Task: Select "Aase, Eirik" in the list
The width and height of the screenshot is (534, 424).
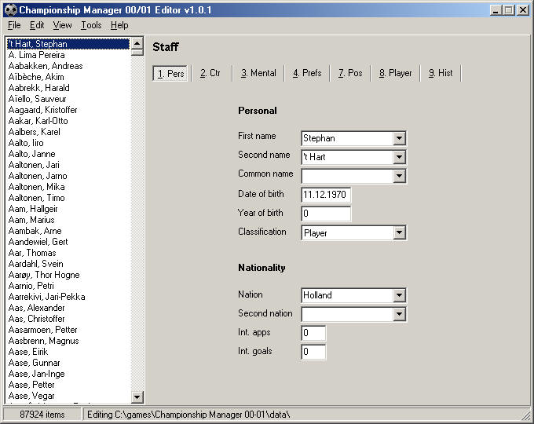Action: [x=68, y=352]
